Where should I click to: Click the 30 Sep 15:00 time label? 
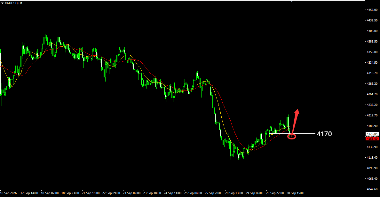tap(296, 193)
